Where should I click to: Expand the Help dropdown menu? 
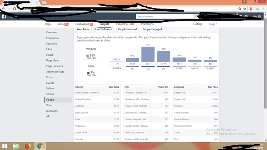pyautogui.click(x=213, y=24)
